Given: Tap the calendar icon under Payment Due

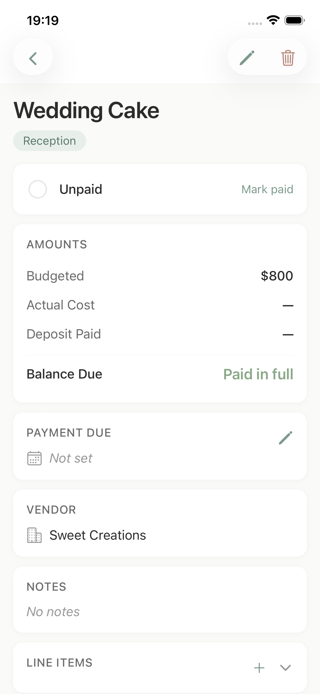Looking at the screenshot, I should [34, 458].
